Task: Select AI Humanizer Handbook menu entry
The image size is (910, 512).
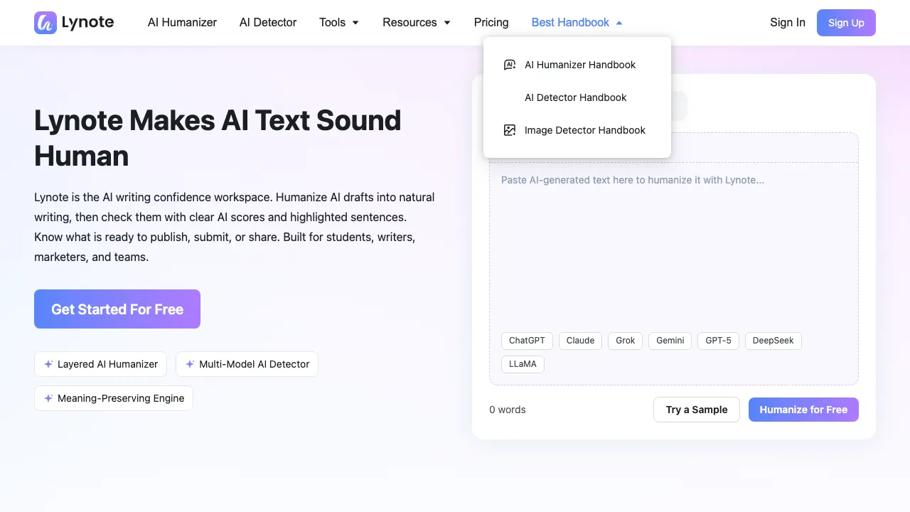Action: coord(577,65)
